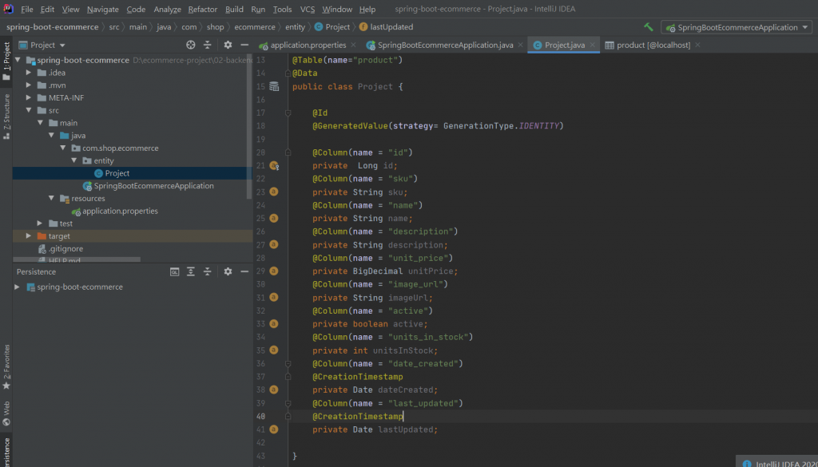Collapse all in the Project panel toolbar
This screenshot has height=467, width=818.
[x=208, y=46]
